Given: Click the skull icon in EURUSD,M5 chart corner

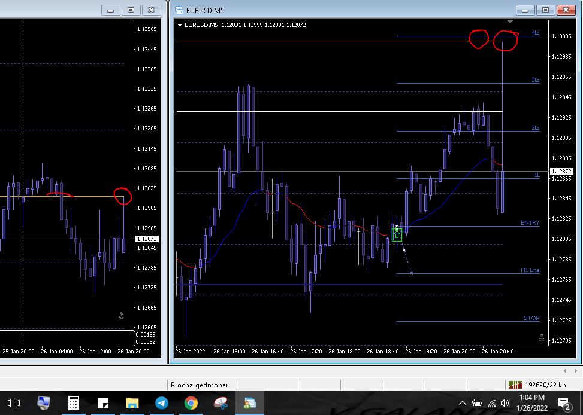Looking at the screenshot, I should pyautogui.click(x=542, y=337).
